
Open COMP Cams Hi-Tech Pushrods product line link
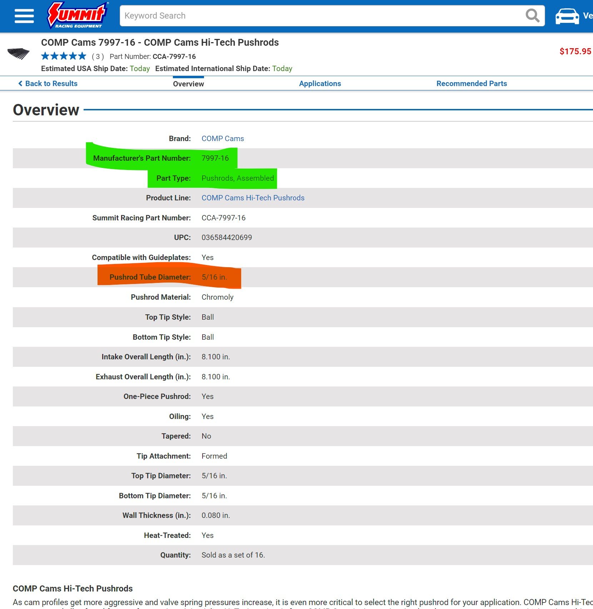click(x=253, y=198)
